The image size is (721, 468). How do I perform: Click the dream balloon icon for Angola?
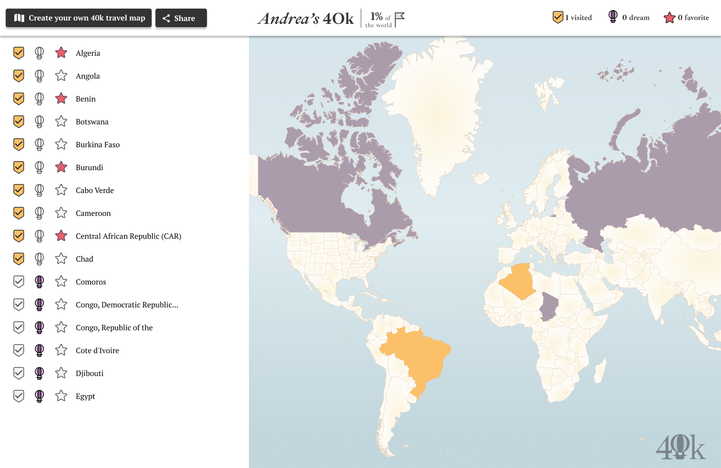coord(40,76)
